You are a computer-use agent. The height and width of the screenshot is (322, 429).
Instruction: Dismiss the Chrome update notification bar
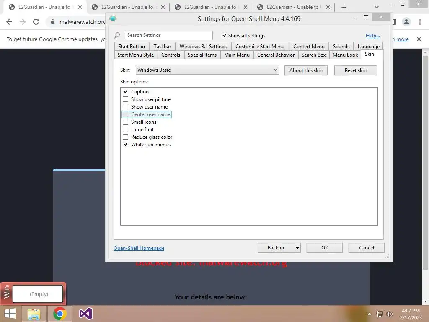point(419,39)
